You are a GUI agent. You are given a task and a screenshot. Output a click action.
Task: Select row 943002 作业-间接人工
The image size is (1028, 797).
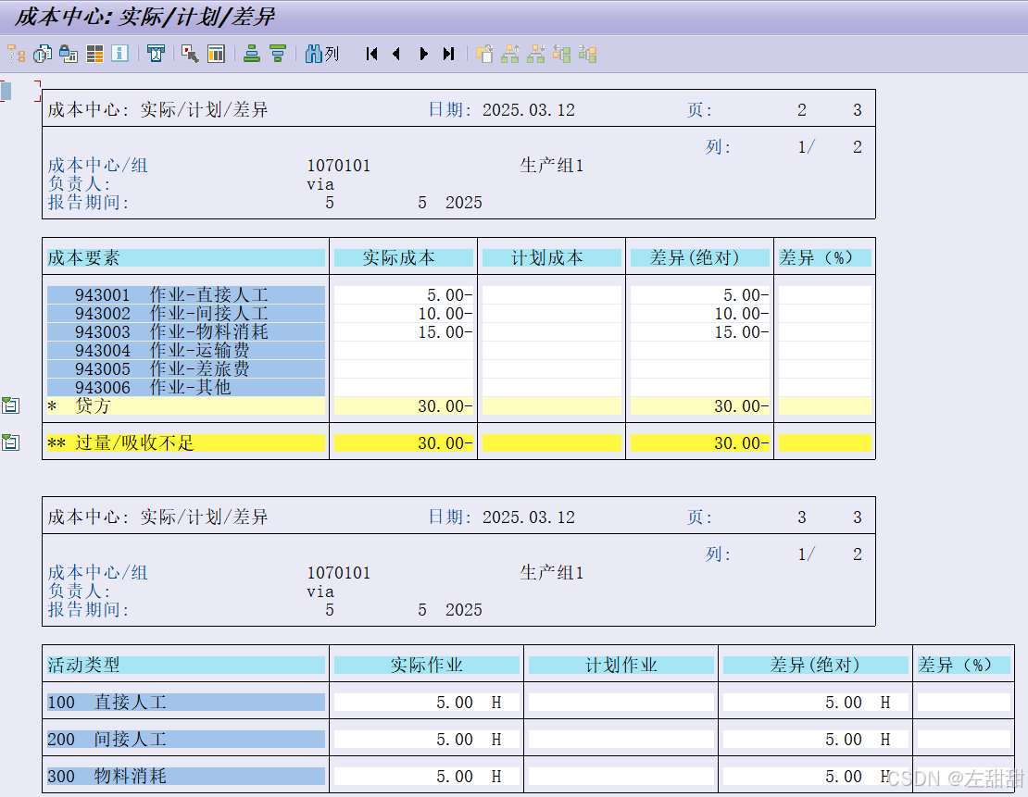(186, 313)
